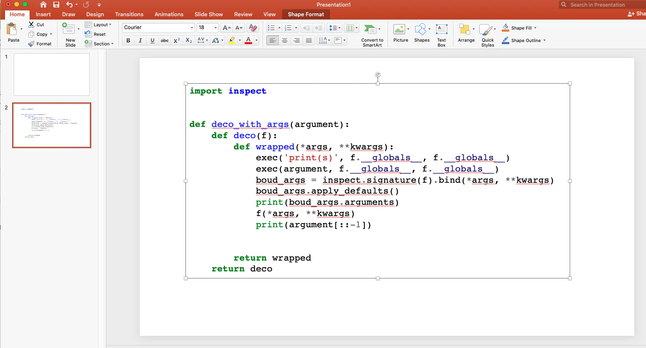
Task: Click the Share button
Action: (x=637, y=14)
